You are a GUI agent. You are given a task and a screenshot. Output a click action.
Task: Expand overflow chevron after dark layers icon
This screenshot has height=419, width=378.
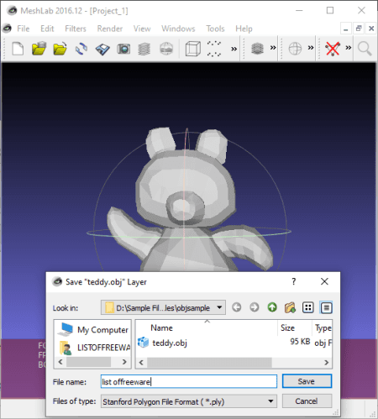(273, 48)
